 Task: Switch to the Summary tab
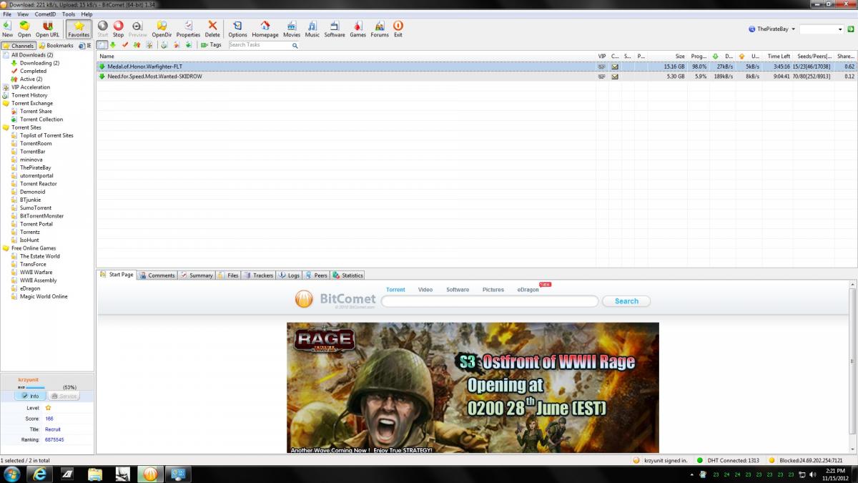[x=197, y=275]
